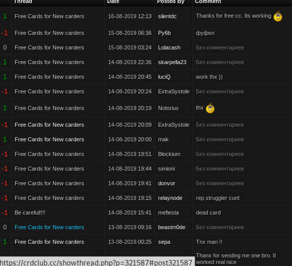Open luciQ's profile link

[164, 77]
